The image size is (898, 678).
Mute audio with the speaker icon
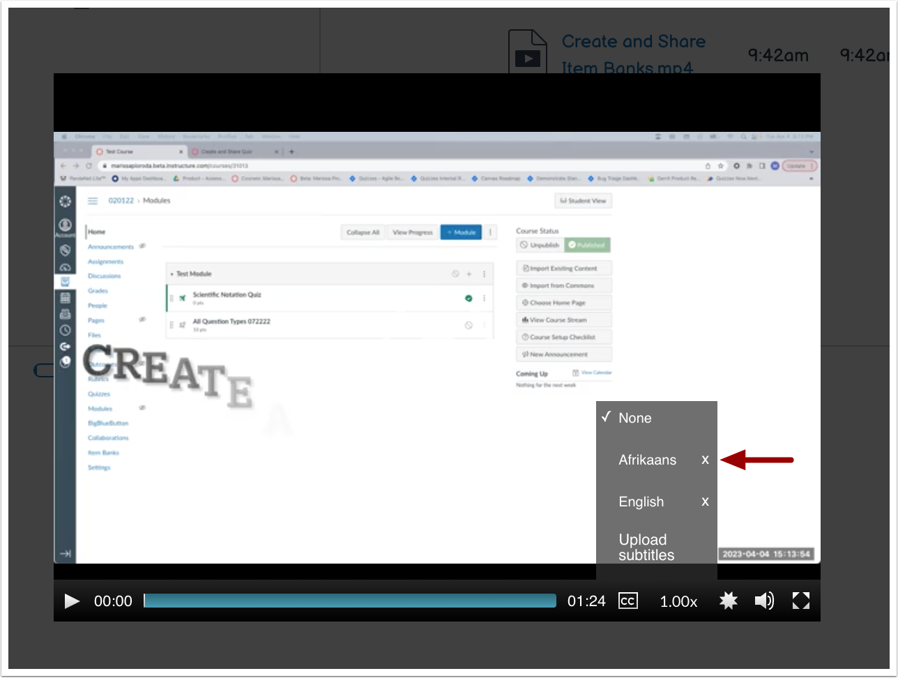(764, 601)
